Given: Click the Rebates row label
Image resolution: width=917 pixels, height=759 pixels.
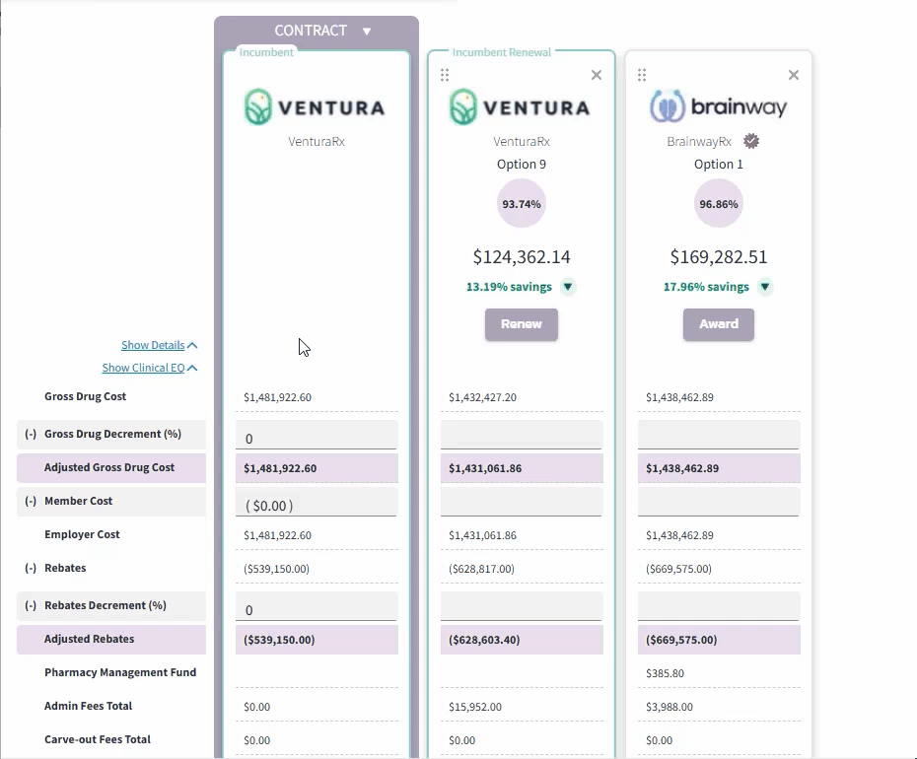Looking at the screenshot, I should click(65, 568).
